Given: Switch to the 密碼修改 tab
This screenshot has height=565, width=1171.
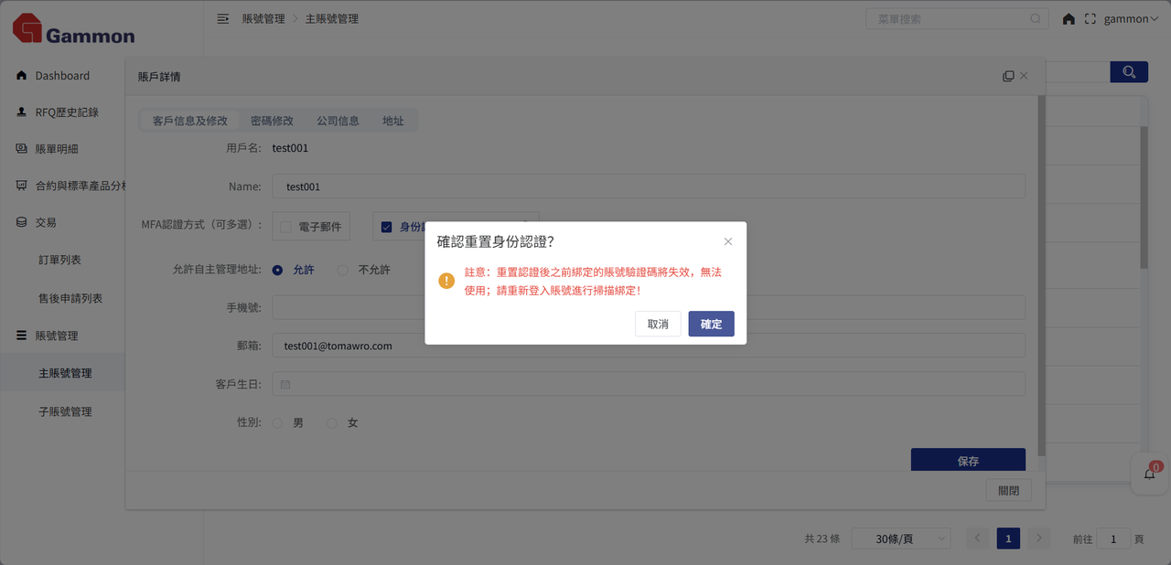Looking at the screenshot, I should coord(272,121).
